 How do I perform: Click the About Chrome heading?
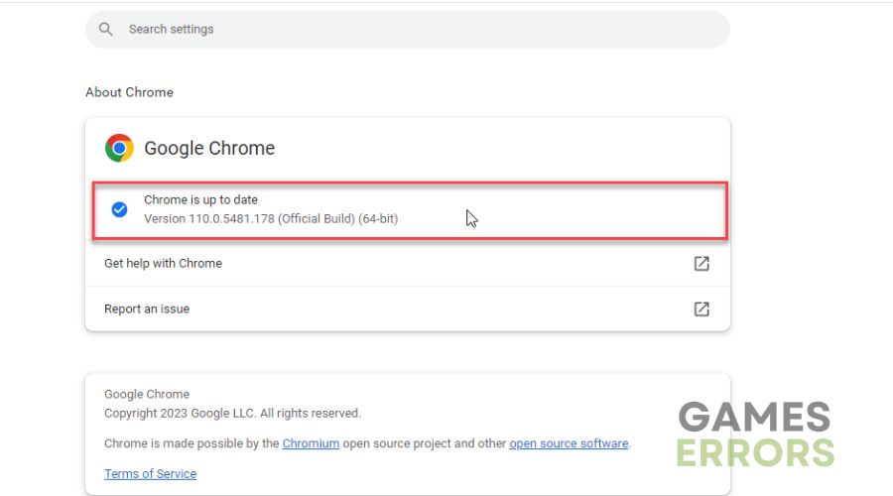129,92
